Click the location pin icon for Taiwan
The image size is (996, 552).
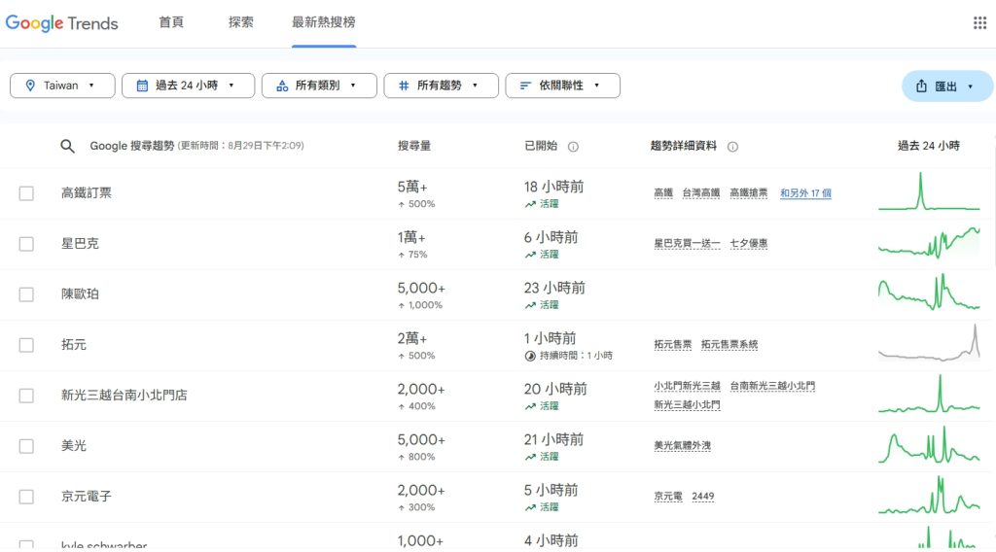(x=30, y=86)
